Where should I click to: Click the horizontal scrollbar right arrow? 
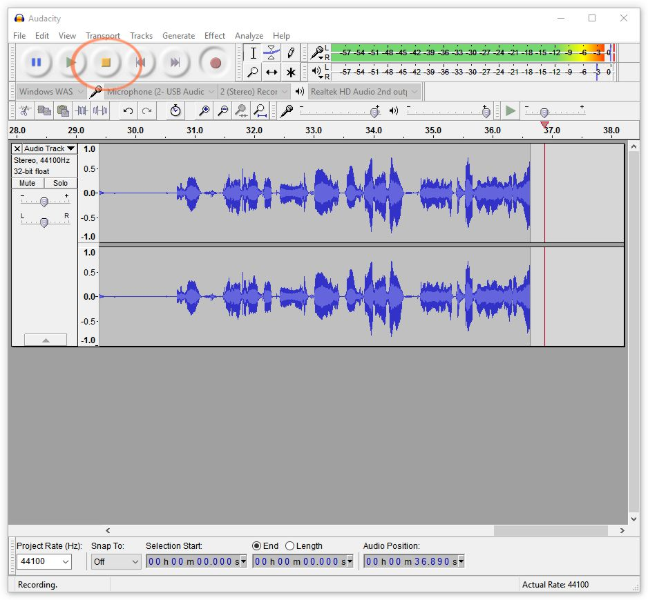pyautogui.click(x=622, y=531)
